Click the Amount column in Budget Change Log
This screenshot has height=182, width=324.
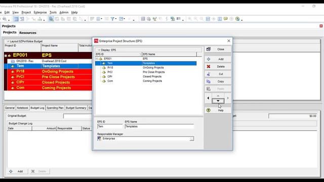pyautogui.click(x=44, y=128)
